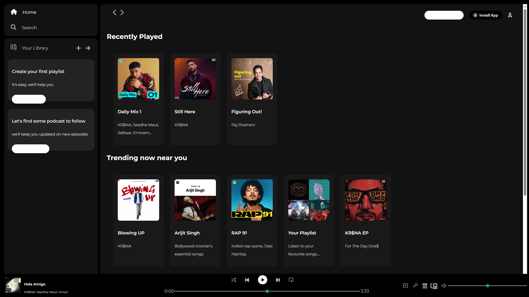The width and height of the screenshot is (529, 297).
Task: Select the Search label in the sidebar
Action: [29, 28]
